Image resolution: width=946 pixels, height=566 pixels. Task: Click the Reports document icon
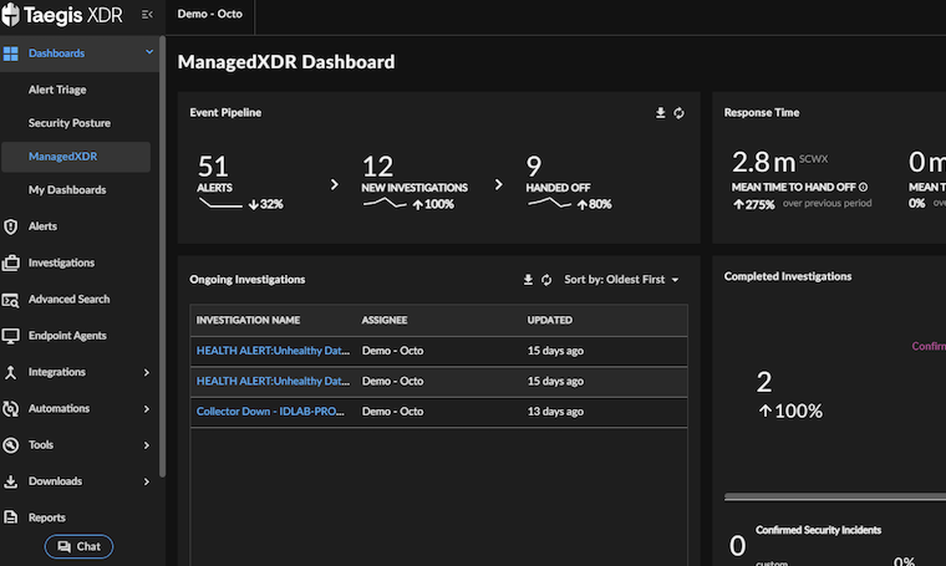[10, 517]
